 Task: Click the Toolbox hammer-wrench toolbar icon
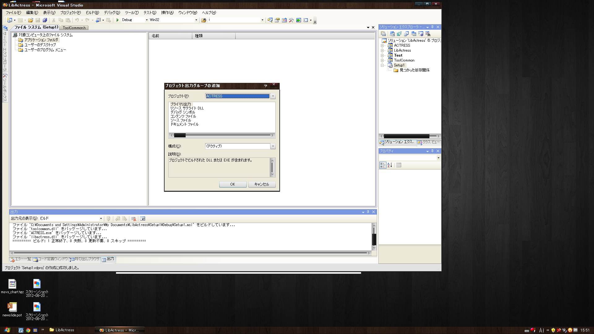[x=291, y=20]
